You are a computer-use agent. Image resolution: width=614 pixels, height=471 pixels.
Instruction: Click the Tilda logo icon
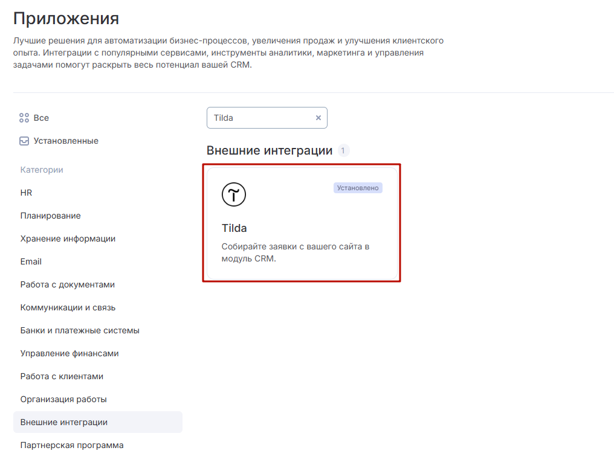point(234,194)
